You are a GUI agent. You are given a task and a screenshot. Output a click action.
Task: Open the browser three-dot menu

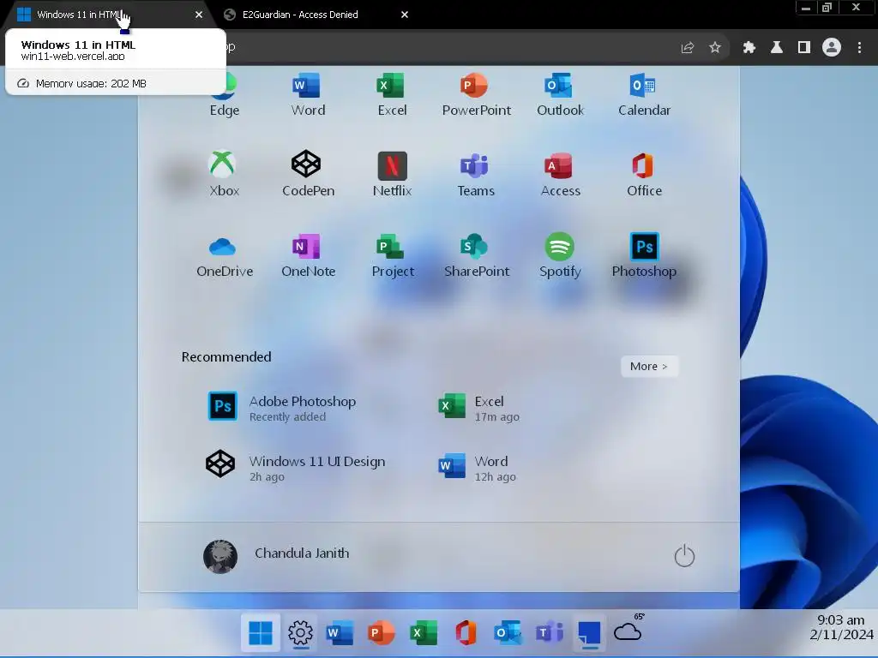(859, 48)
